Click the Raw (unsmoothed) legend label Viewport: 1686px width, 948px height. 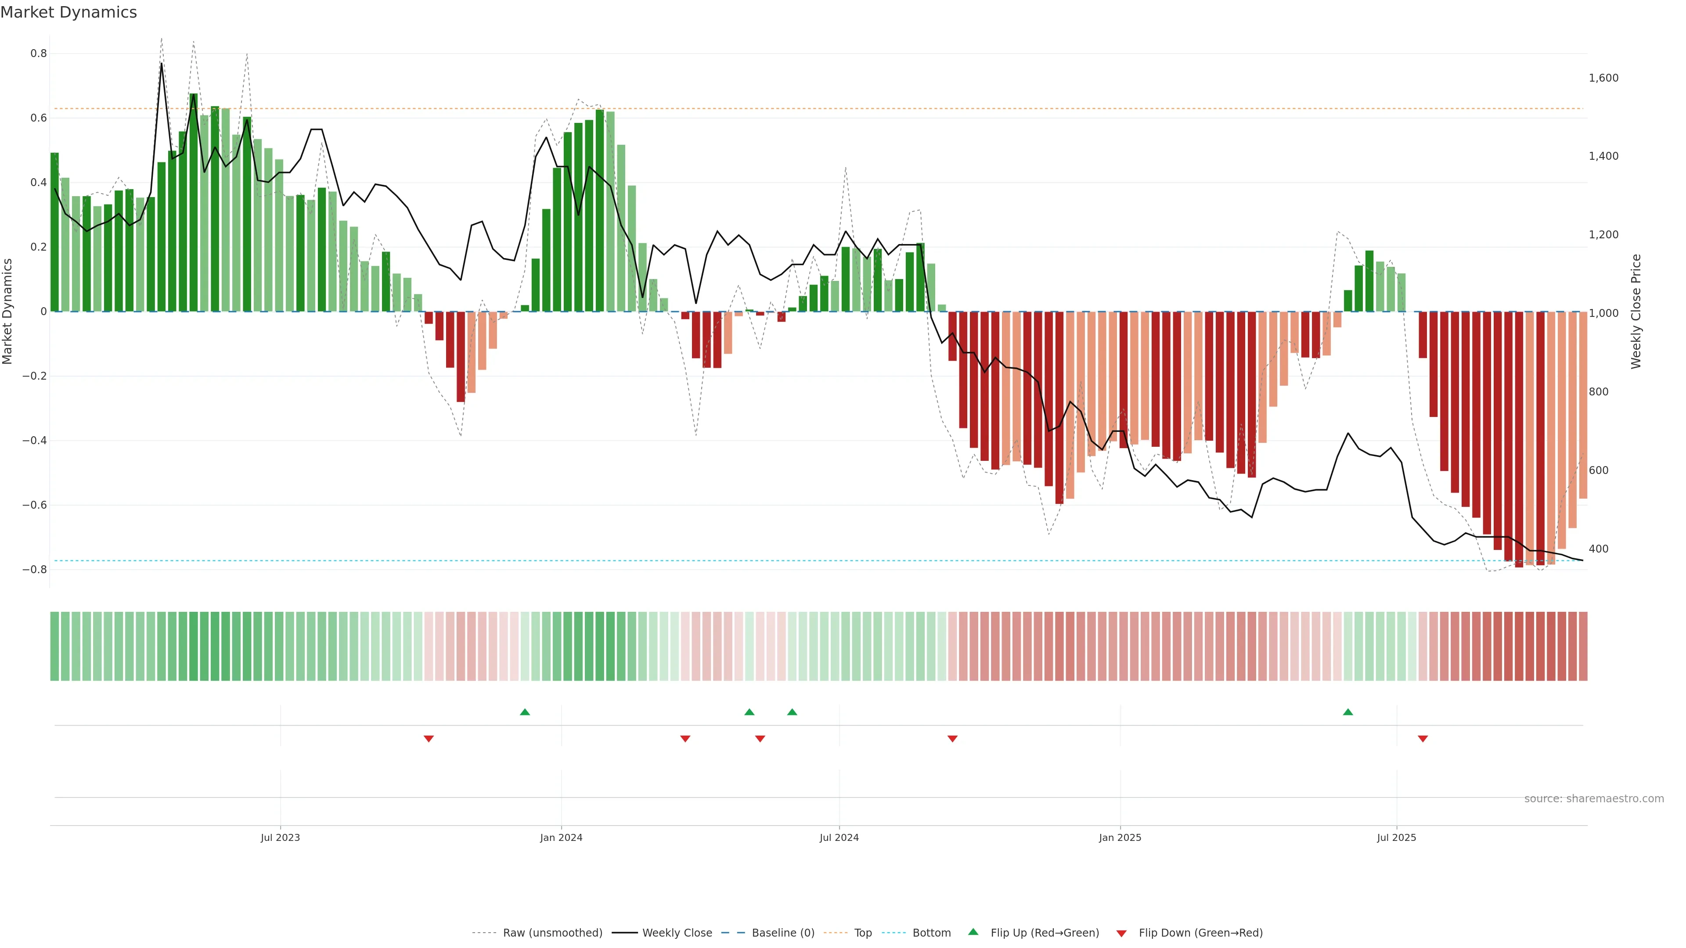pos(552,933)
